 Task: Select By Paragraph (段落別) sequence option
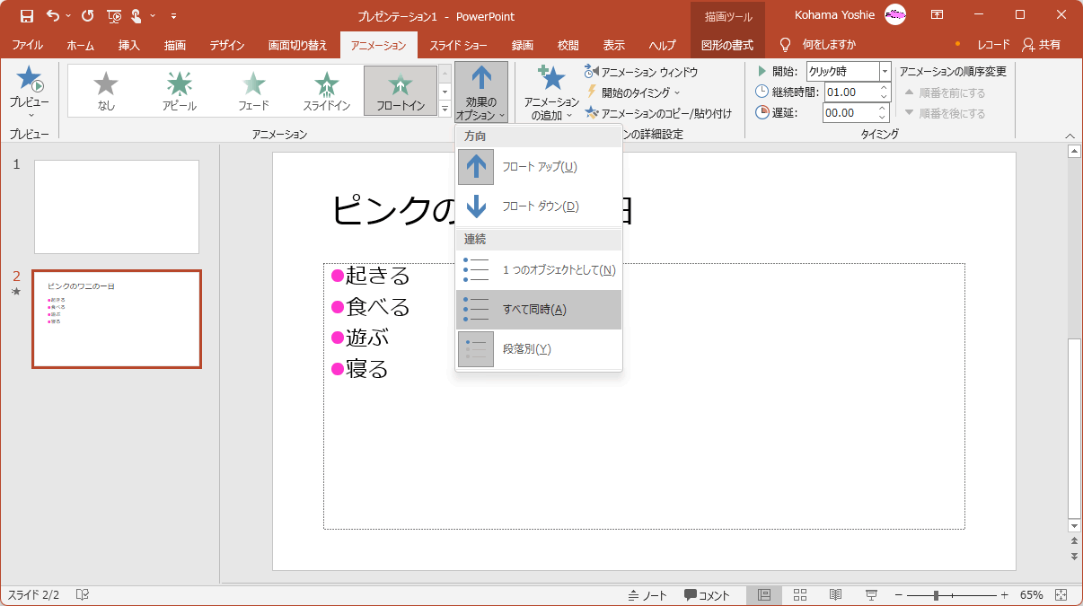click(x=539, y=349)
